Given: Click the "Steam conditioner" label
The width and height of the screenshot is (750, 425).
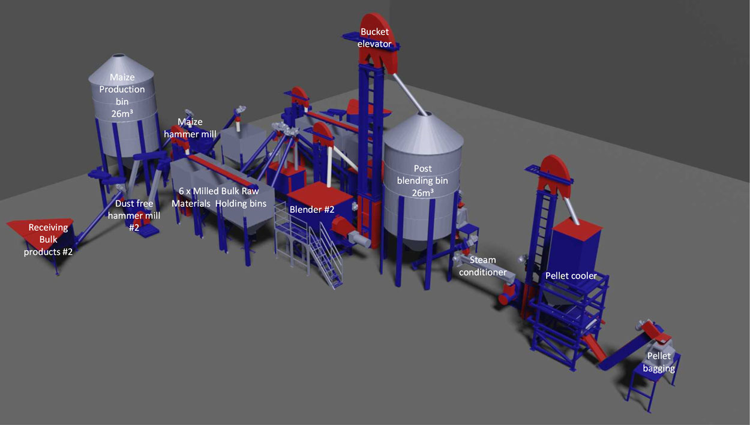Looking at the screenshot, I should pos(487,266).
